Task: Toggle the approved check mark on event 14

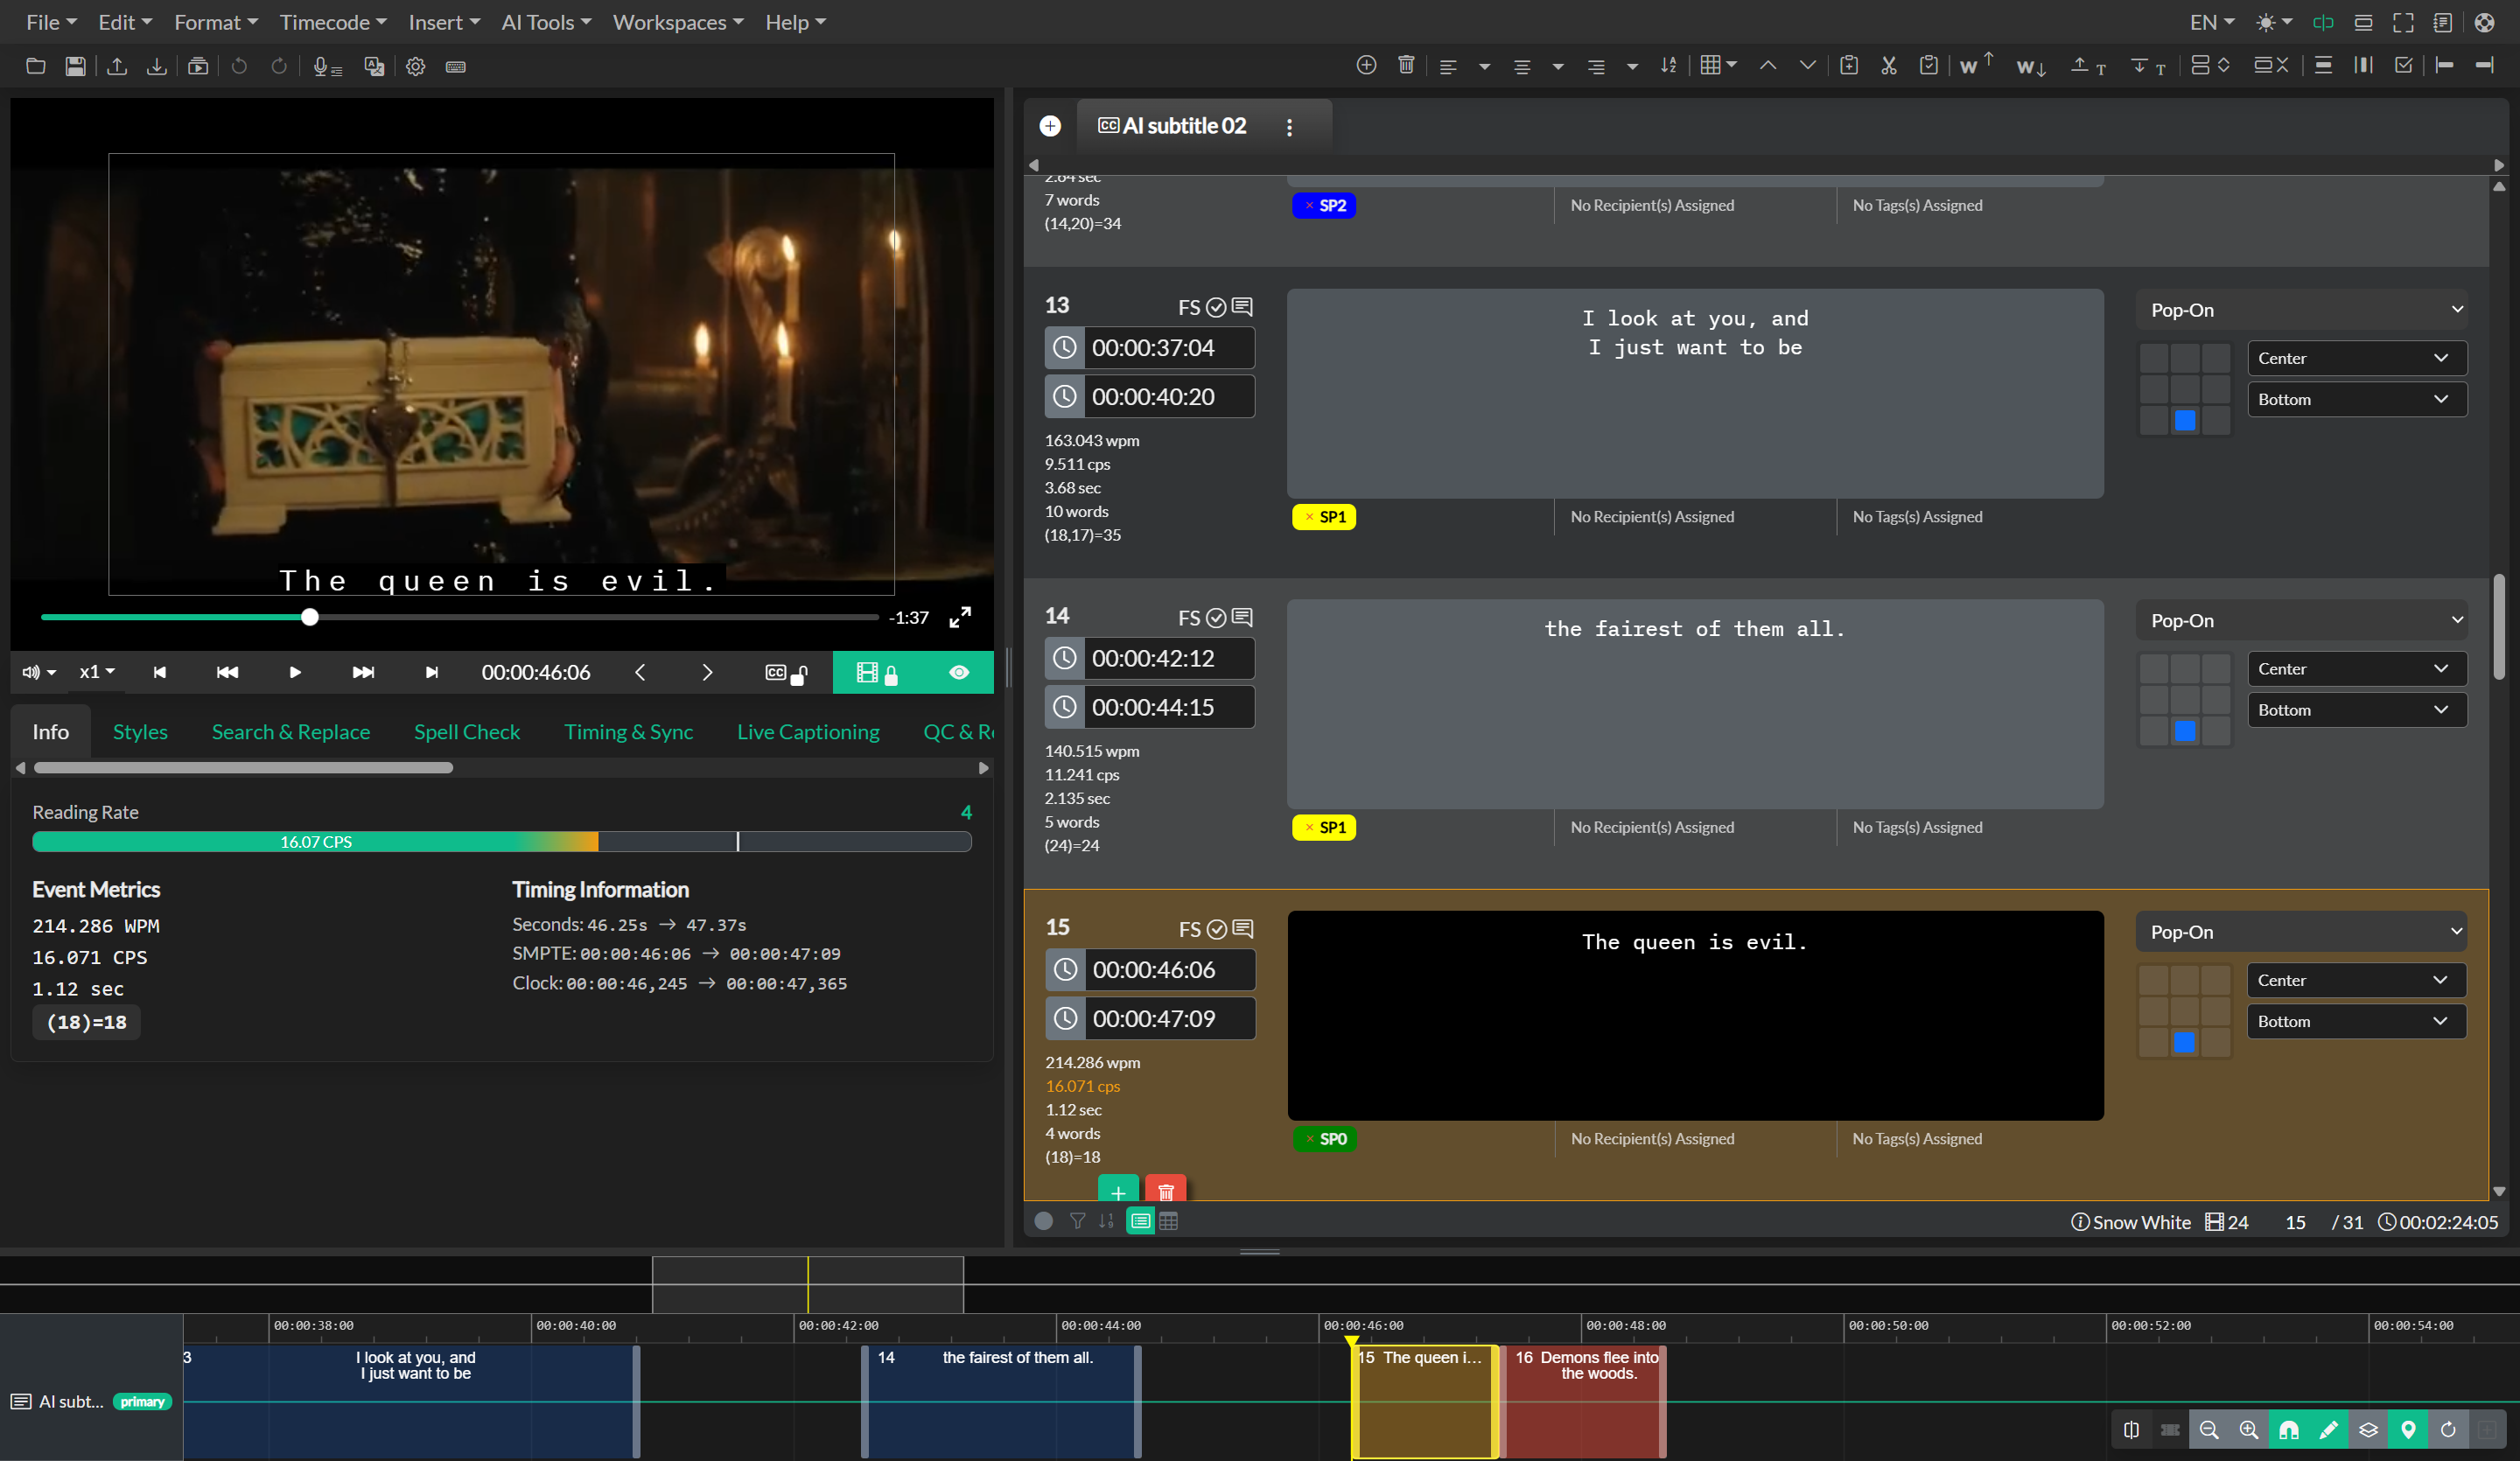Action: [1216, 618]
